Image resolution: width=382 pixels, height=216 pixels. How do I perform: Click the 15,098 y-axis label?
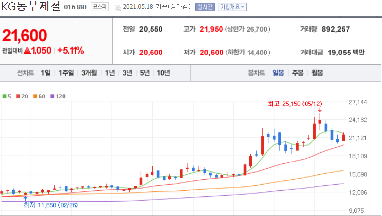[358, 174]
